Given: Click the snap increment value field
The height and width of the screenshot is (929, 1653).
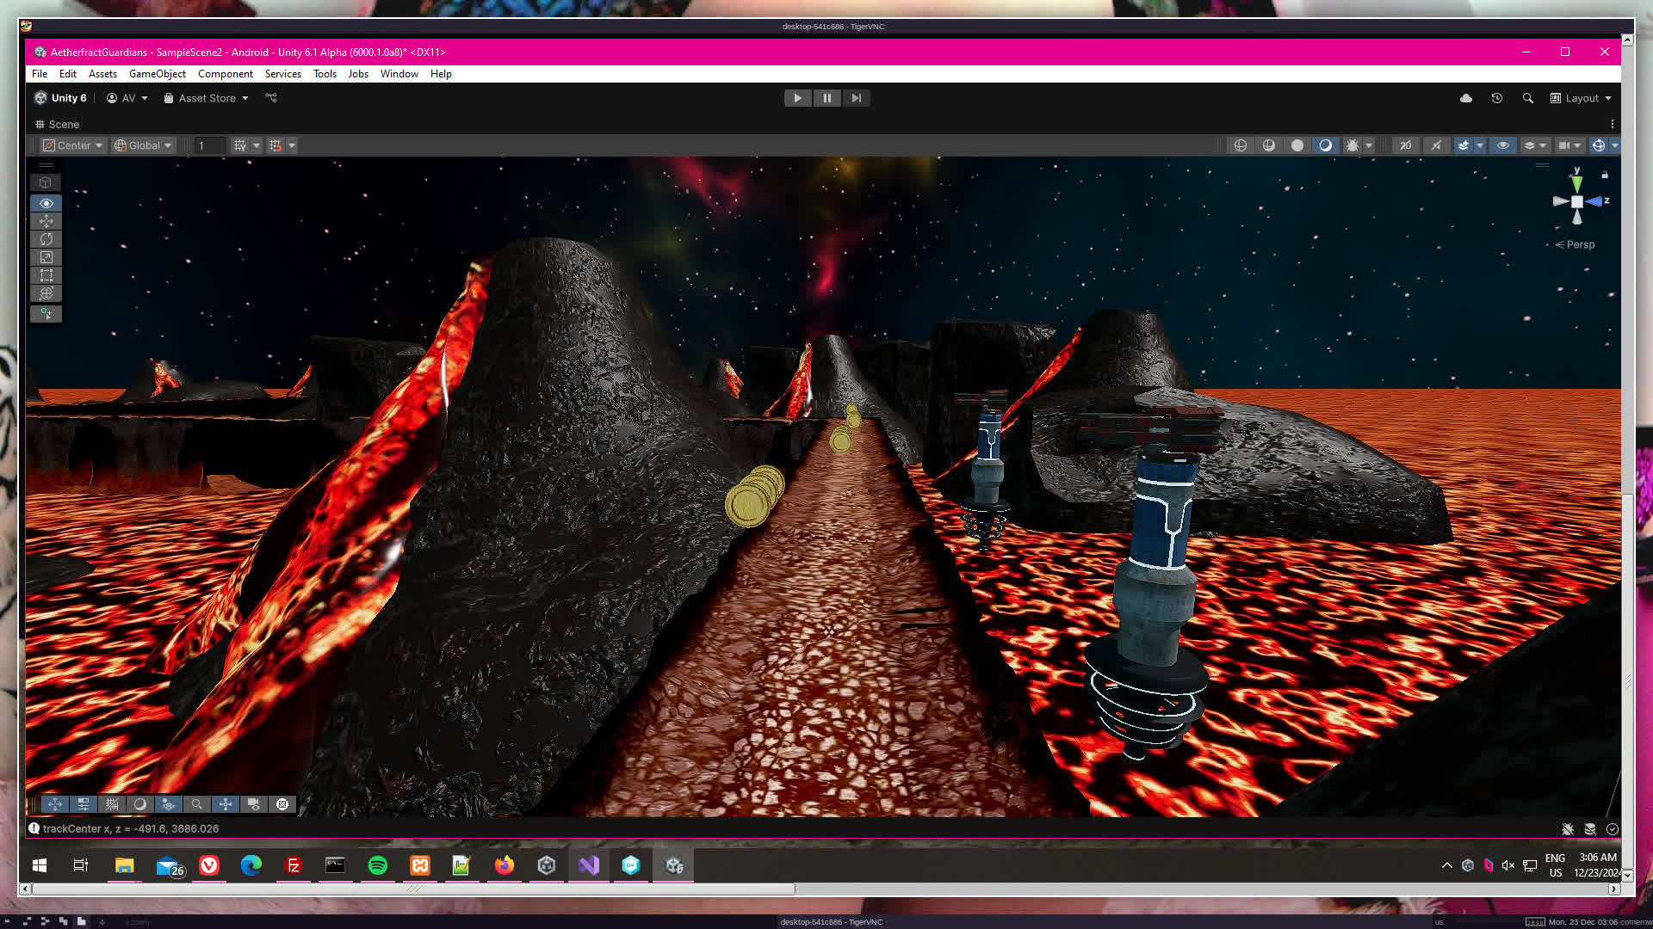Looking at the screenshot, I should (x=210, y=145).
